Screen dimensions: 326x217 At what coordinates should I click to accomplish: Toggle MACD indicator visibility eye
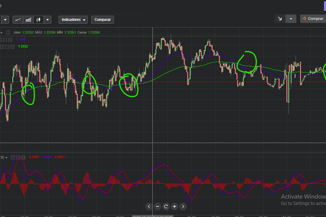click(x=13, y=158)
